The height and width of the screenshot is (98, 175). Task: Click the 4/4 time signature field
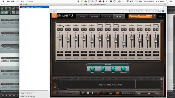click(104, 94)
